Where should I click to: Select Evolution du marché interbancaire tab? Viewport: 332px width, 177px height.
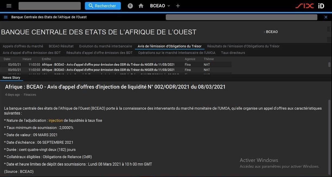(x=106, y=46)
